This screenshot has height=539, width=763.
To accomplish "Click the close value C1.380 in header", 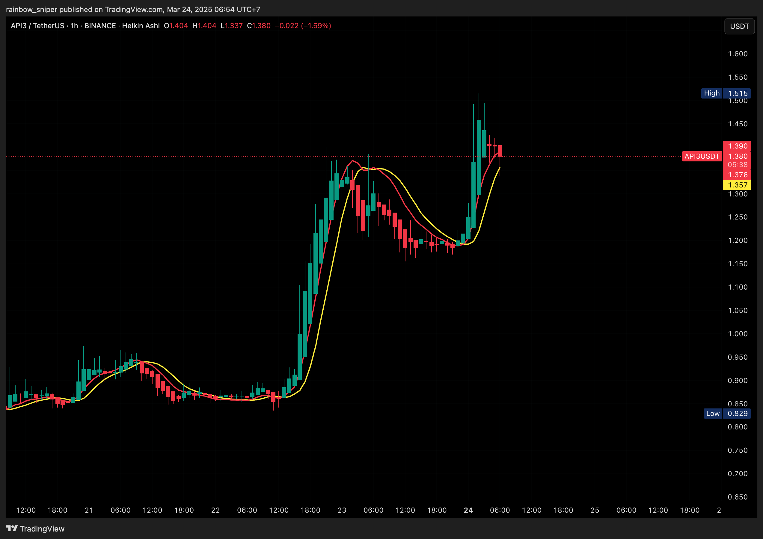I will click(259, 26).
